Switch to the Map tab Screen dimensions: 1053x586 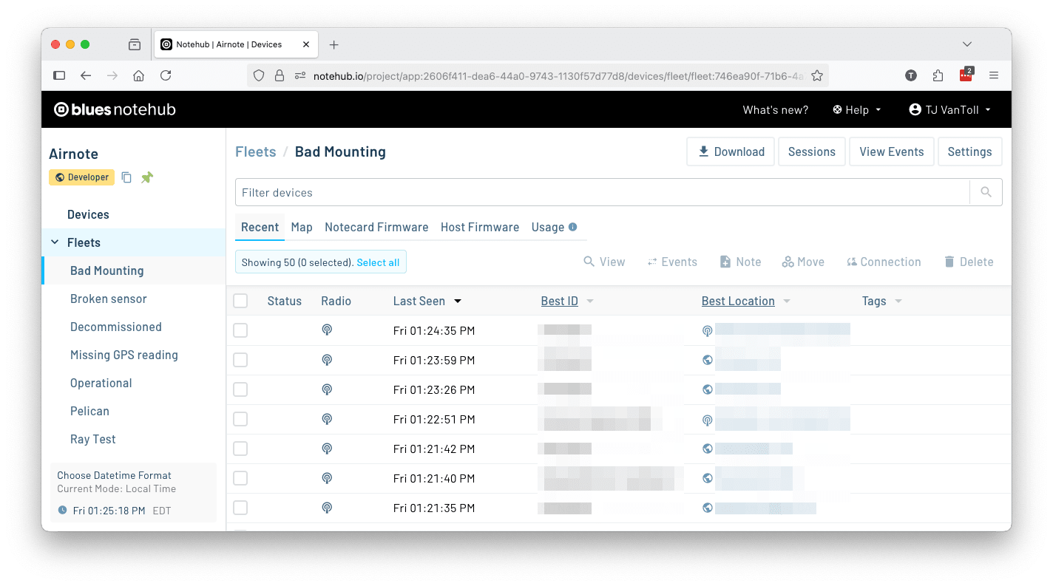(x=302, y=227)
